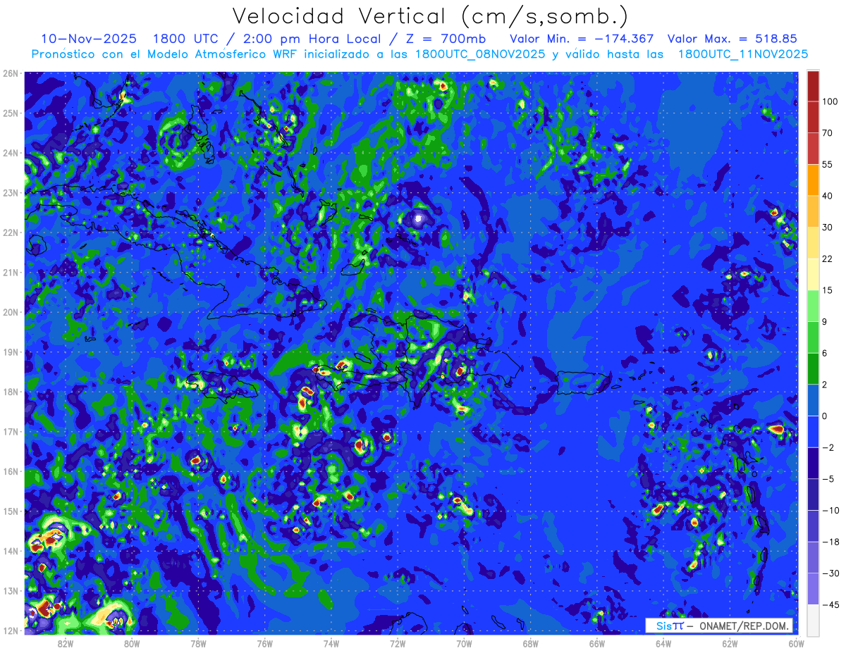The image size is (846, 653).
Task: Click the '62W' longitude label
Action: coord(730,643)
